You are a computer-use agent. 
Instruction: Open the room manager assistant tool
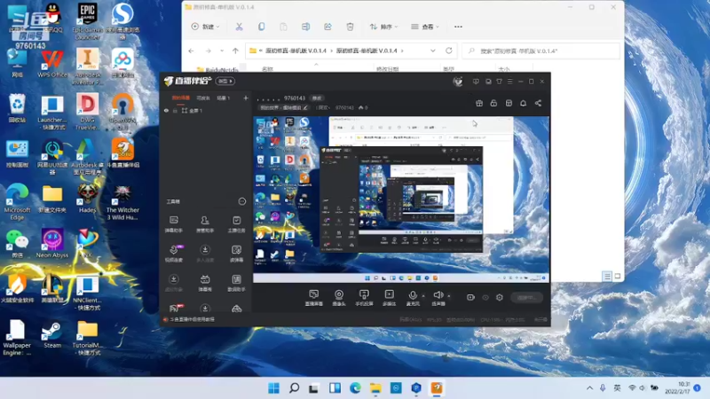tap(205, 224)
